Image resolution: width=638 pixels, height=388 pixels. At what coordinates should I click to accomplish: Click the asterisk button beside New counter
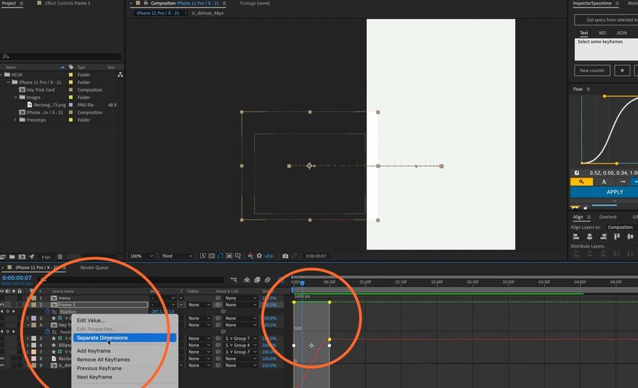621,71
